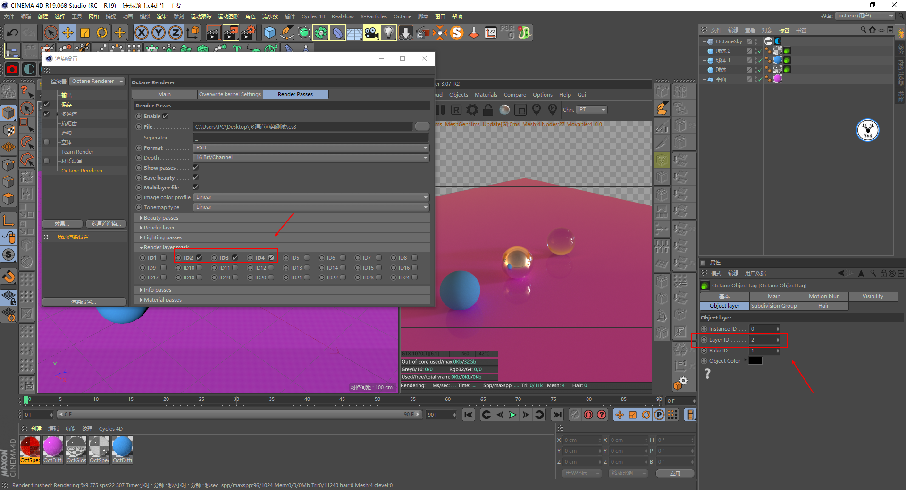This screenshot has width=906, height=490.
Task: Toggle the Show passes checkbox
Action: tap(195, 168)
